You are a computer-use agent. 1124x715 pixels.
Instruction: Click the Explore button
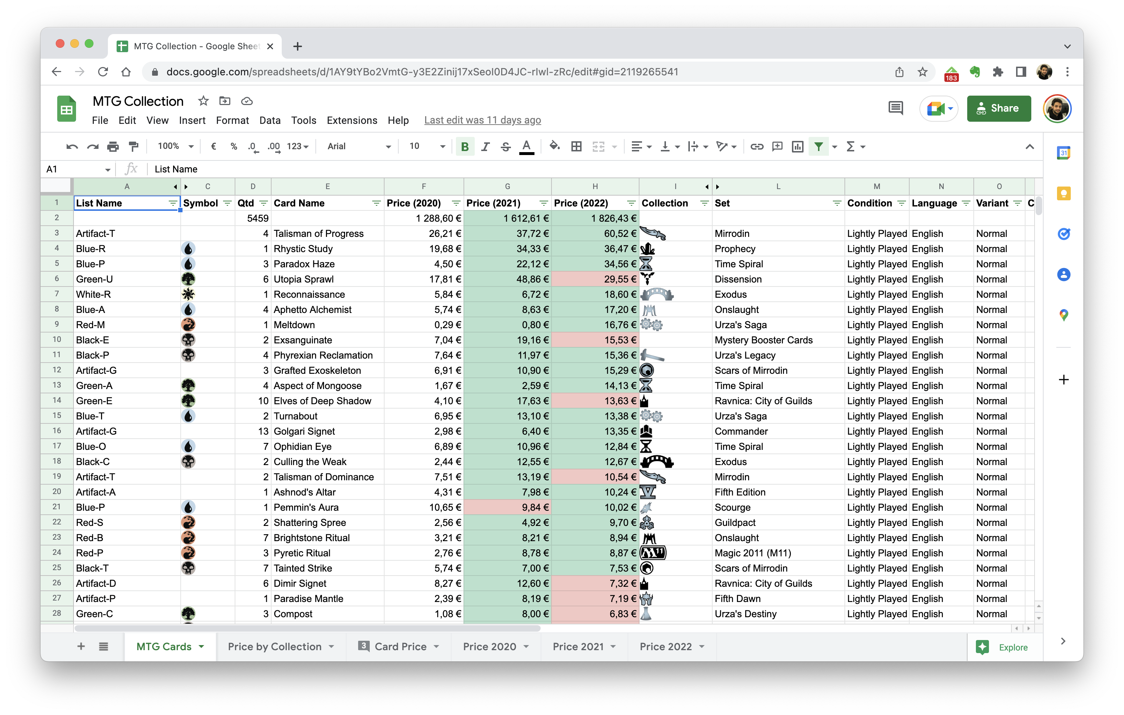point(1014,647)
